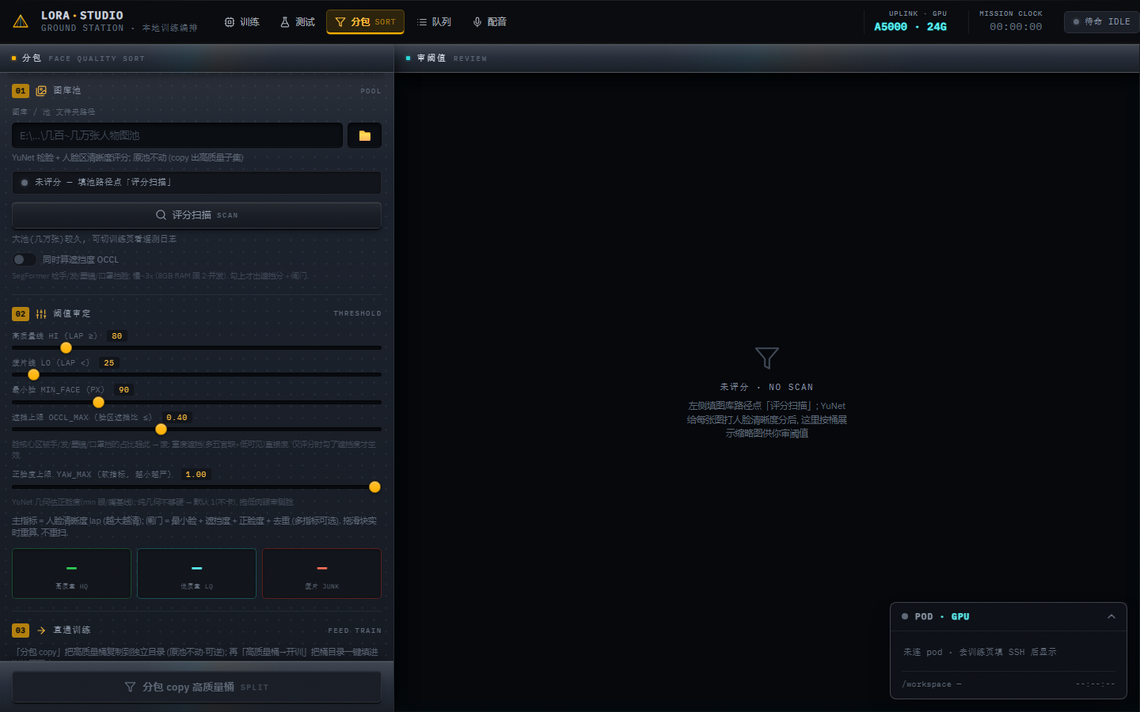The image size is (1140, 712).
Task: Click the OCCL_MAX value 0.40 badge
Action: coord(177,418)
